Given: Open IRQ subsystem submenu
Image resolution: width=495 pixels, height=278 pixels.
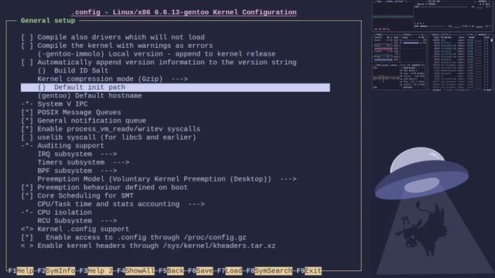Looking at the screenshot, I should click(77, 154).
